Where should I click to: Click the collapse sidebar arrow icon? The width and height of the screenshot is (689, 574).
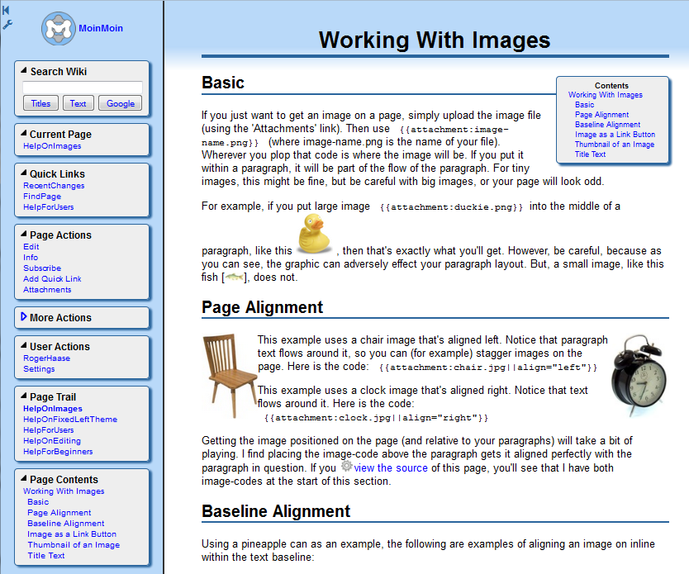(7, 10)
